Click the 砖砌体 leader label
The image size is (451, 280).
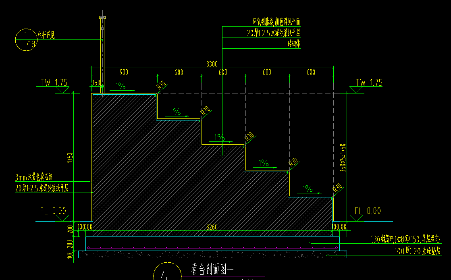coord(294,44)
